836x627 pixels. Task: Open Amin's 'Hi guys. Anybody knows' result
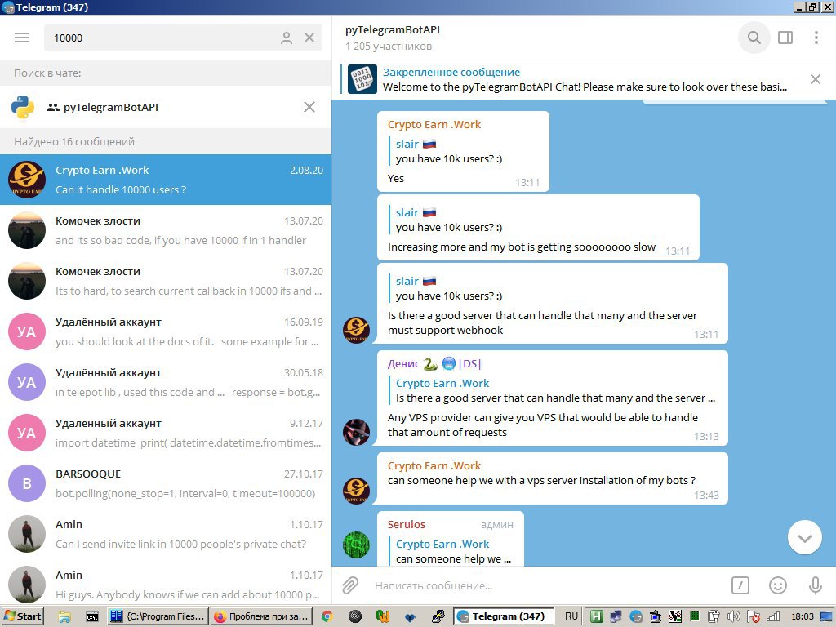point(166,585)
